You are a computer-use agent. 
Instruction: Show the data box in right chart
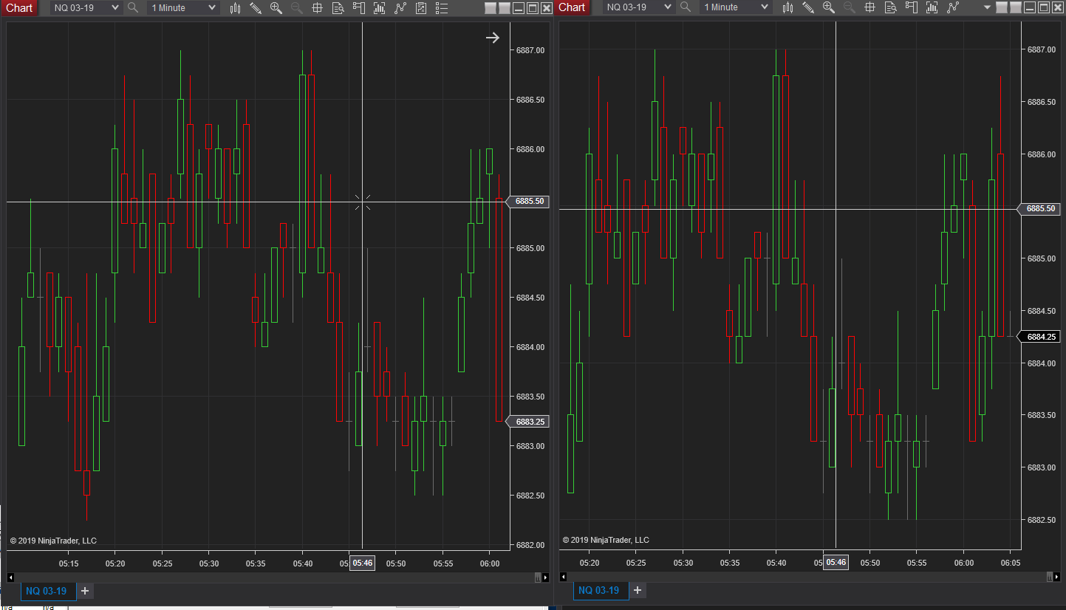tap(891, 7)
